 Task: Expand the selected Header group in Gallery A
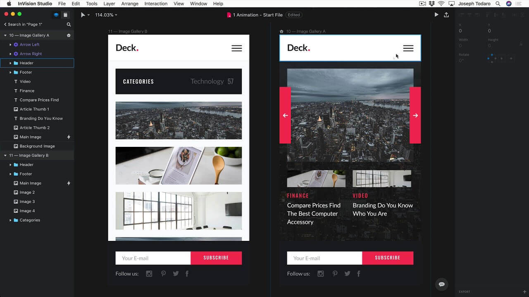10,63
